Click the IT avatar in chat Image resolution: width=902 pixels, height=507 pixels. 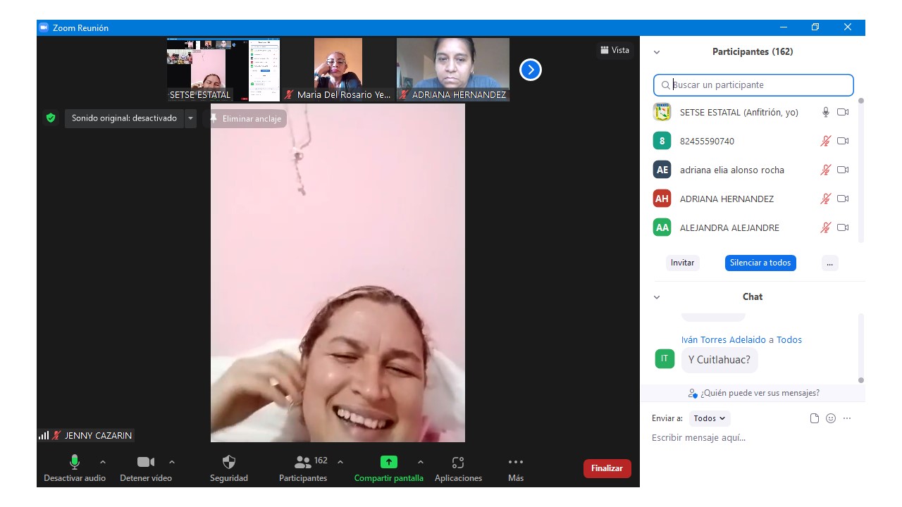pyautogui.click(x=665, y=358)
